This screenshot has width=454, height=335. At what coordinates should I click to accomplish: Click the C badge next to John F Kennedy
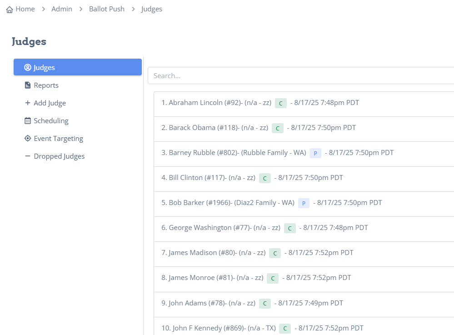click(285, 328)
